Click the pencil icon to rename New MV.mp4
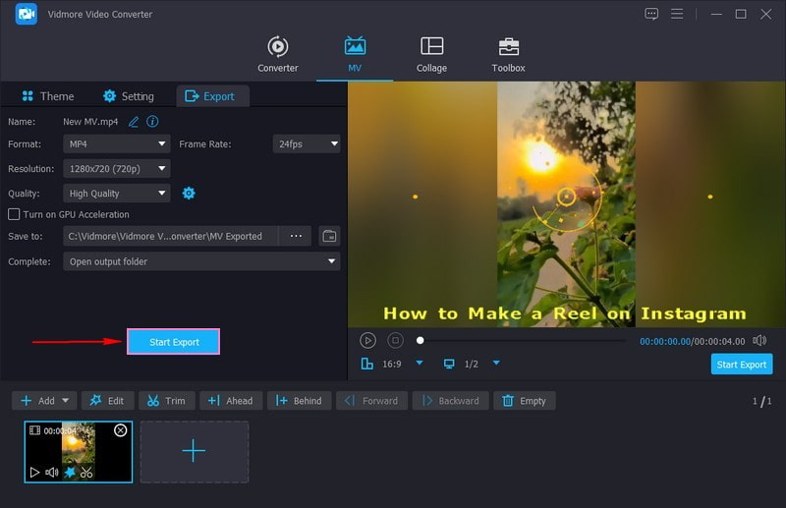The height and width of the screenshot is (508, 786). coord(134,122)
